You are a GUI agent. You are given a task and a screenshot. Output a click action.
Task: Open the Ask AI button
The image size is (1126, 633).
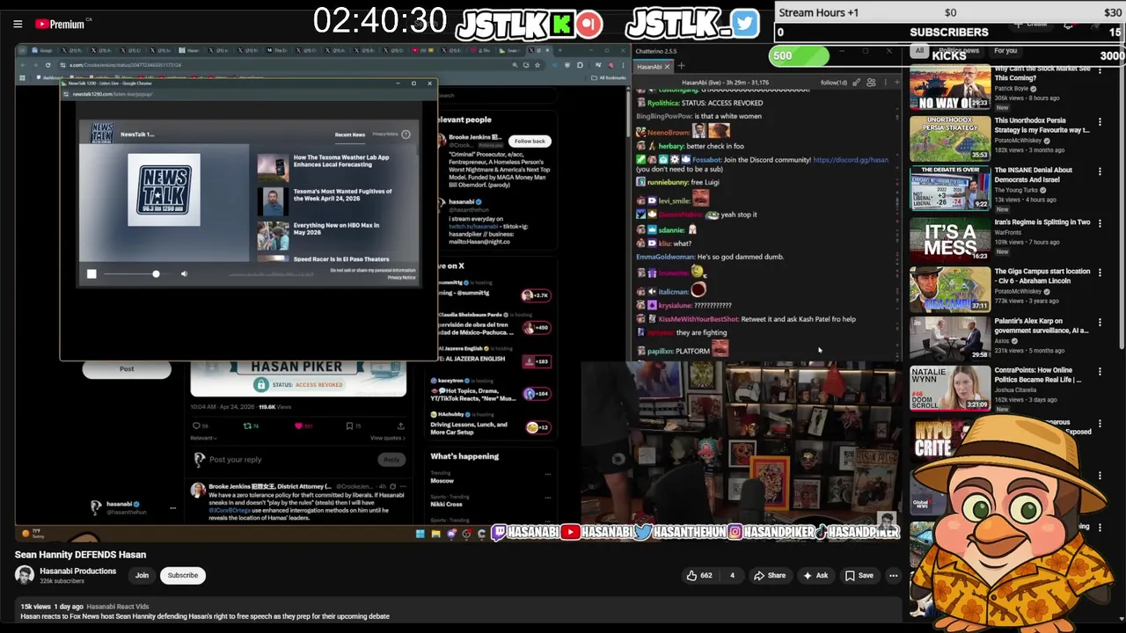point(815,576)
